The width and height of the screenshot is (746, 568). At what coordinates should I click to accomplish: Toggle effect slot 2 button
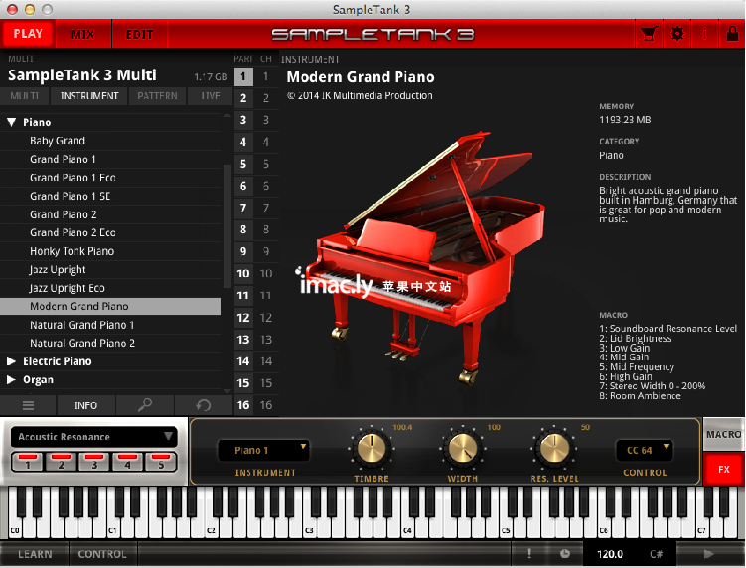coord(61,461)
